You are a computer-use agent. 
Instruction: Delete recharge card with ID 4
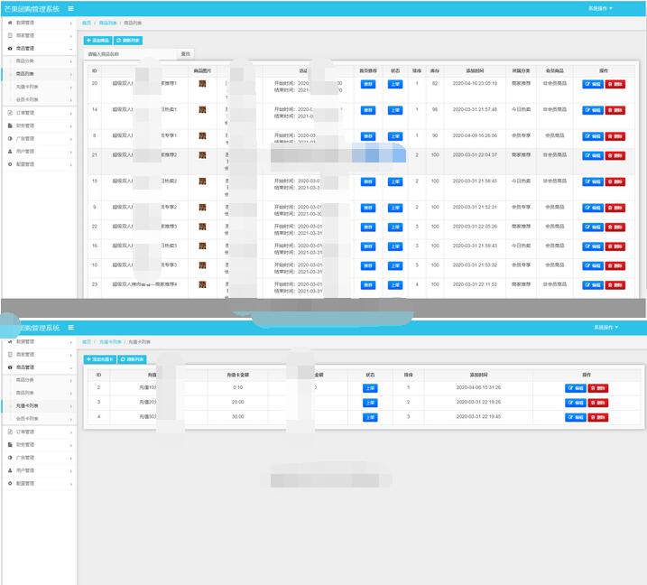(597, 417)
